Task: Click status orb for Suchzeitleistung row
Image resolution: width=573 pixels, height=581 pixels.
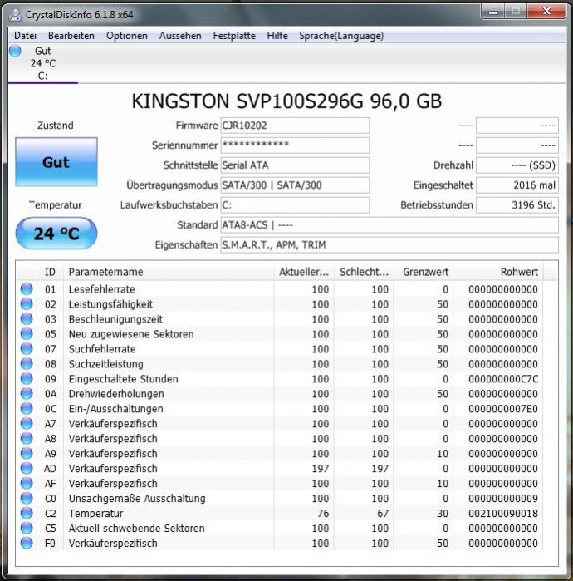Action: (x=27, y=363)
